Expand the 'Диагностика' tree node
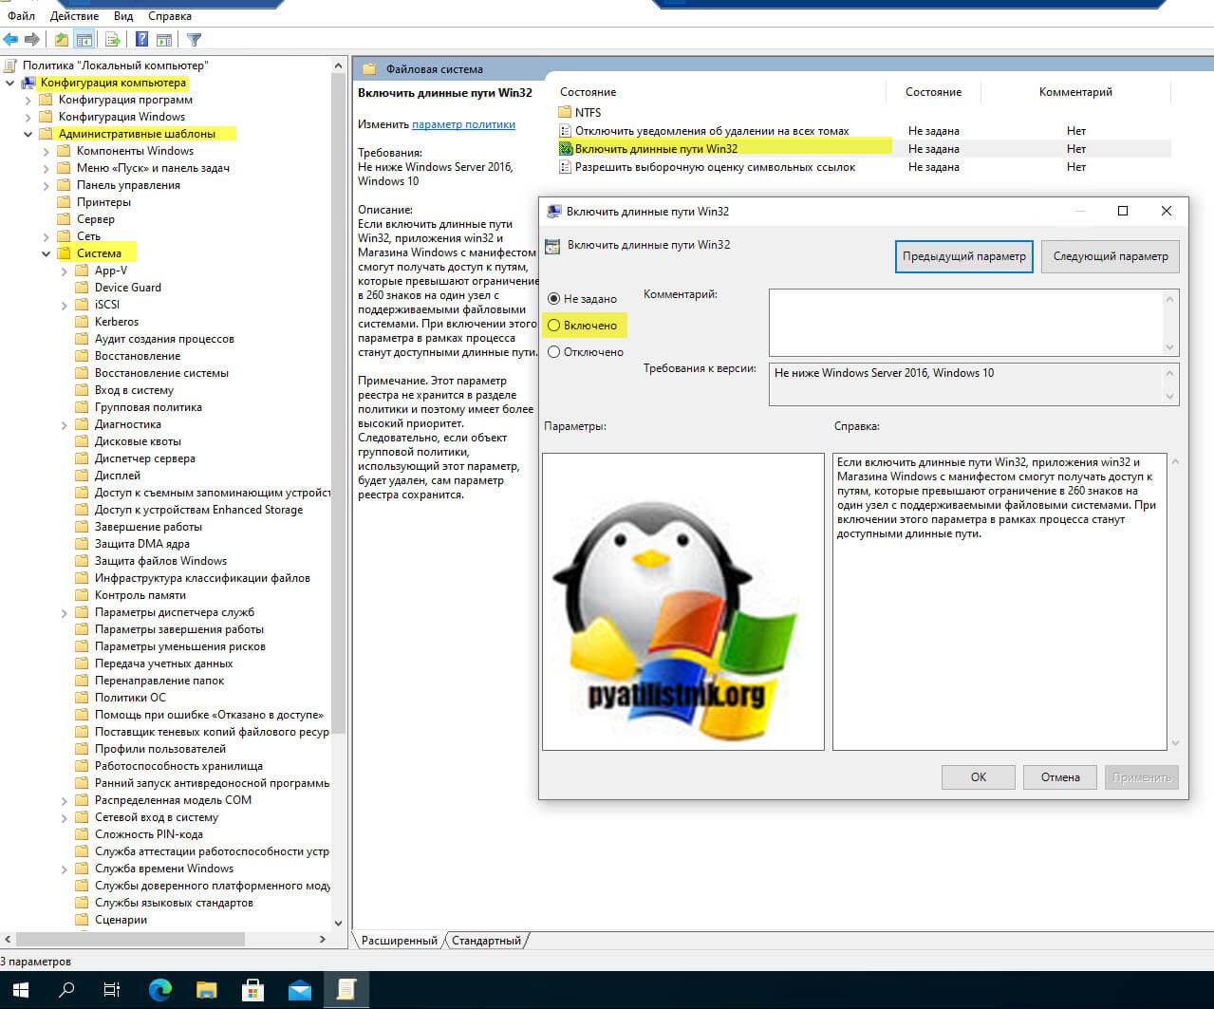 [65, 424]
